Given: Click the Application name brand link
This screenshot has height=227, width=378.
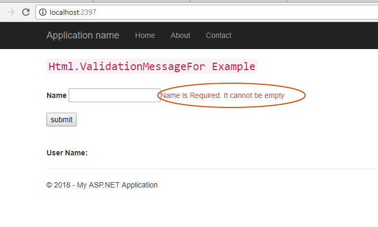Looking at the screenshot, I should [82, 35].
